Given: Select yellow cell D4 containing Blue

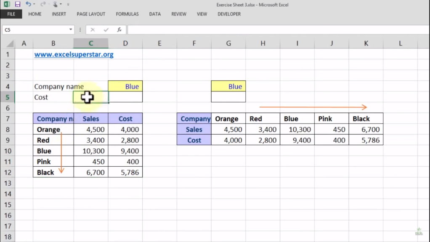Looking at the screenshot, I should point(125,86).
